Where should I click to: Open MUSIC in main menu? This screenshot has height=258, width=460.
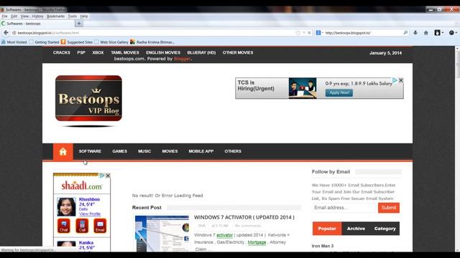(144, 151)
